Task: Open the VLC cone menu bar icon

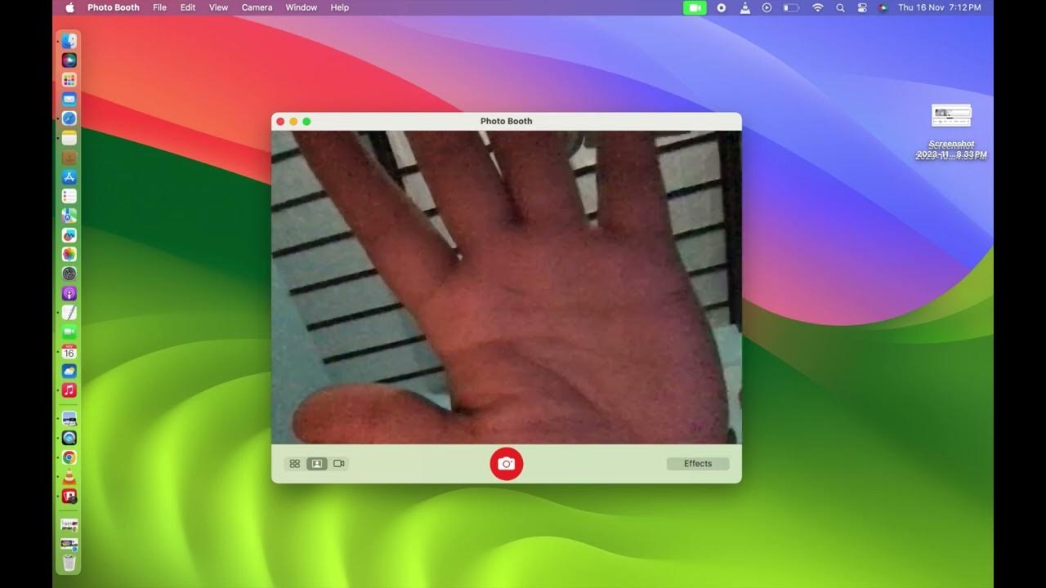Action: pos(744,7)
